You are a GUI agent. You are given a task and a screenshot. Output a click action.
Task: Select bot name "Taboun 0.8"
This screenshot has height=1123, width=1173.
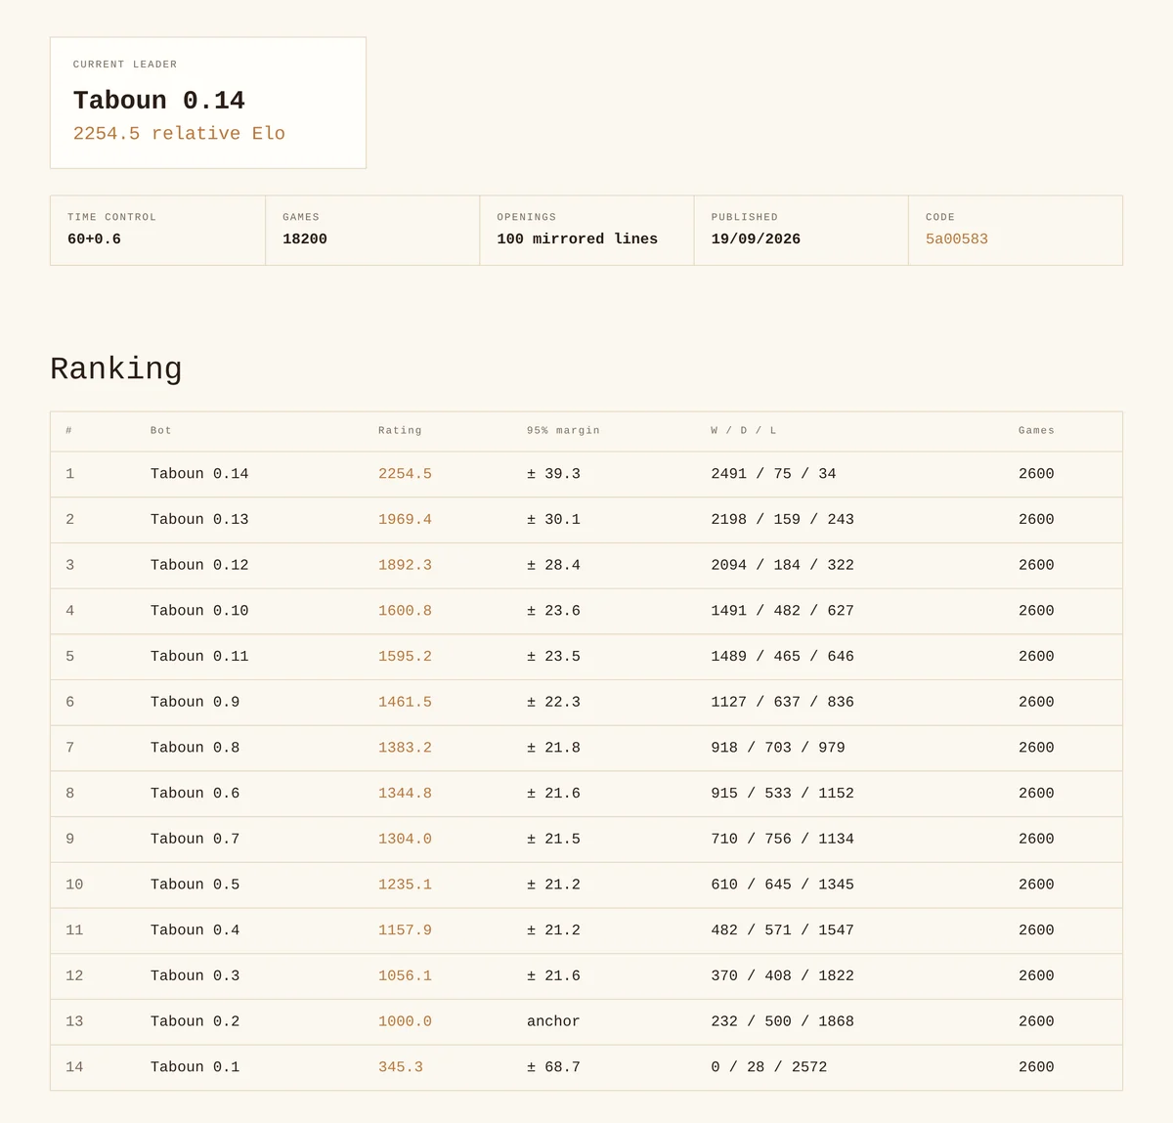(195, 748)
